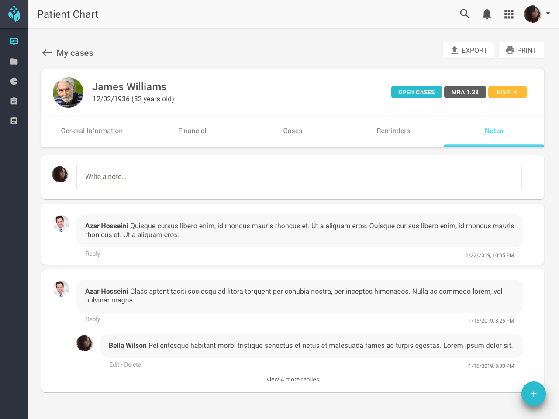Open the folder icon in sidebar

pyautogui.click(x=14, y=62)
